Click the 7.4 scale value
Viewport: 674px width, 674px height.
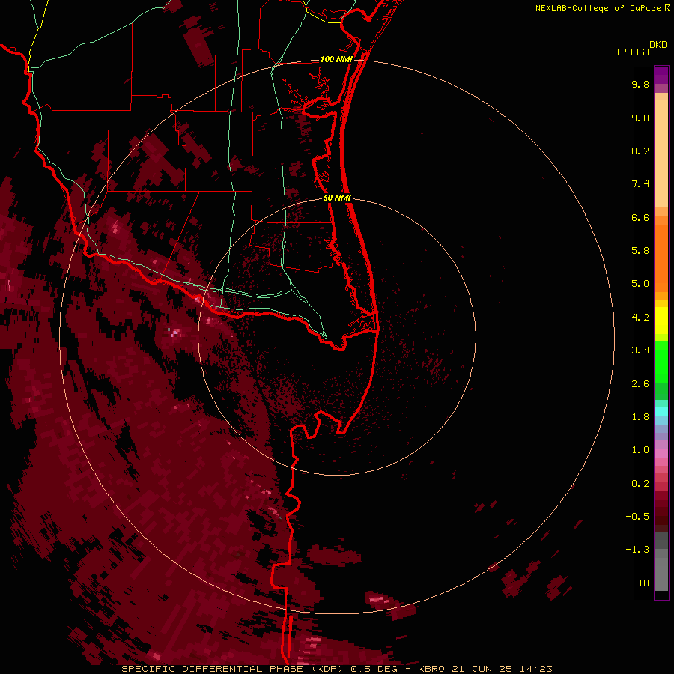click(640, 184)
